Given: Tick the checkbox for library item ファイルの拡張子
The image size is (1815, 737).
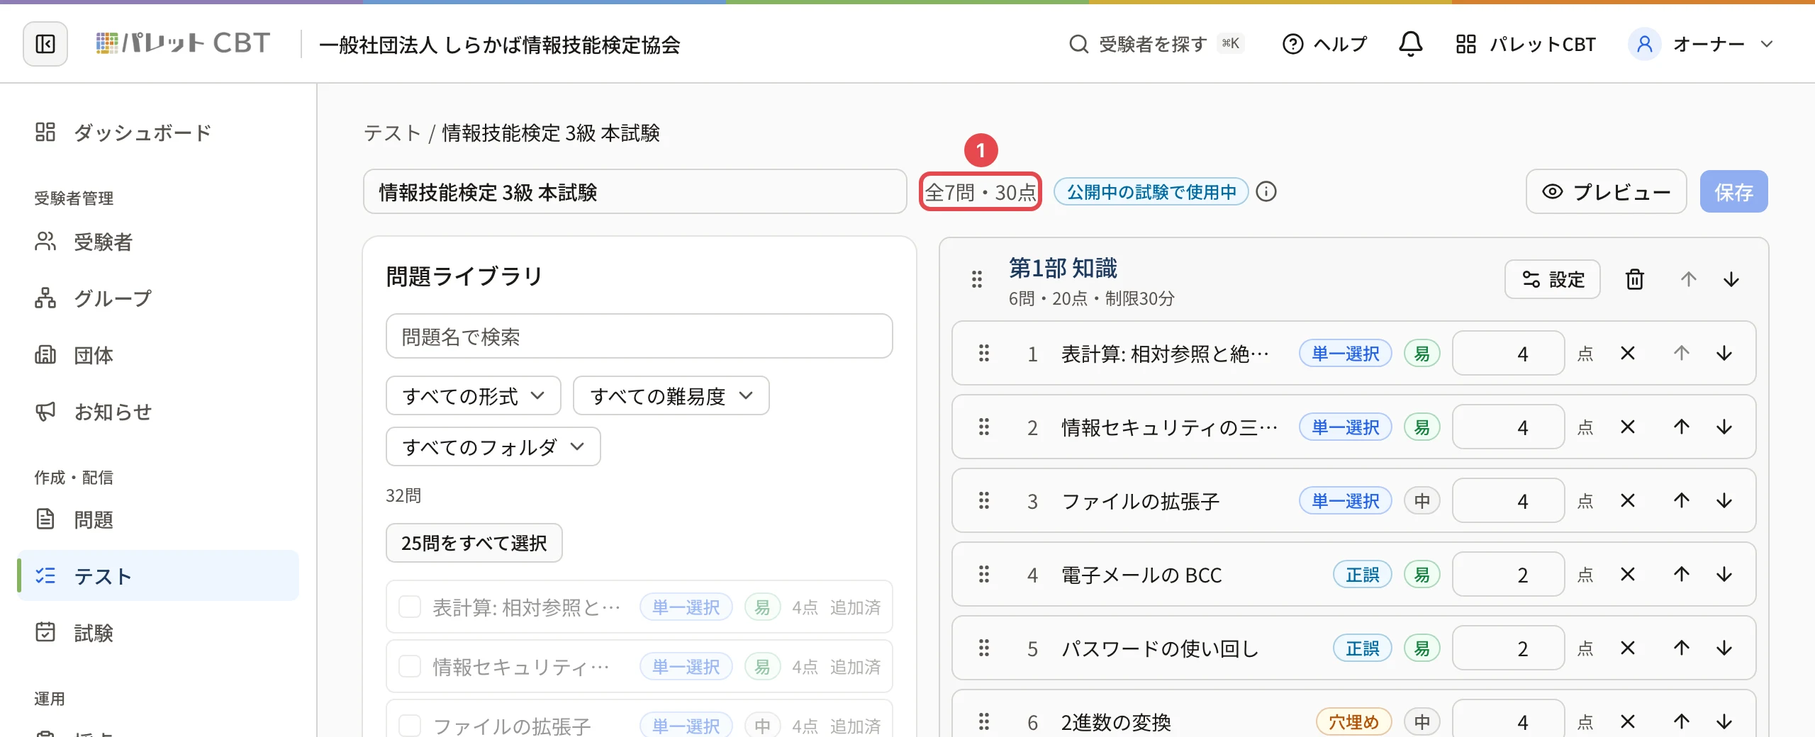Looking at the screenshot, I should coord(410,726).
